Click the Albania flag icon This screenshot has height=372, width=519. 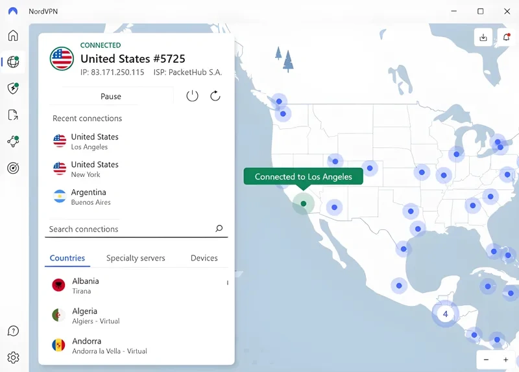pyautogui.click(x=58, y=285)
